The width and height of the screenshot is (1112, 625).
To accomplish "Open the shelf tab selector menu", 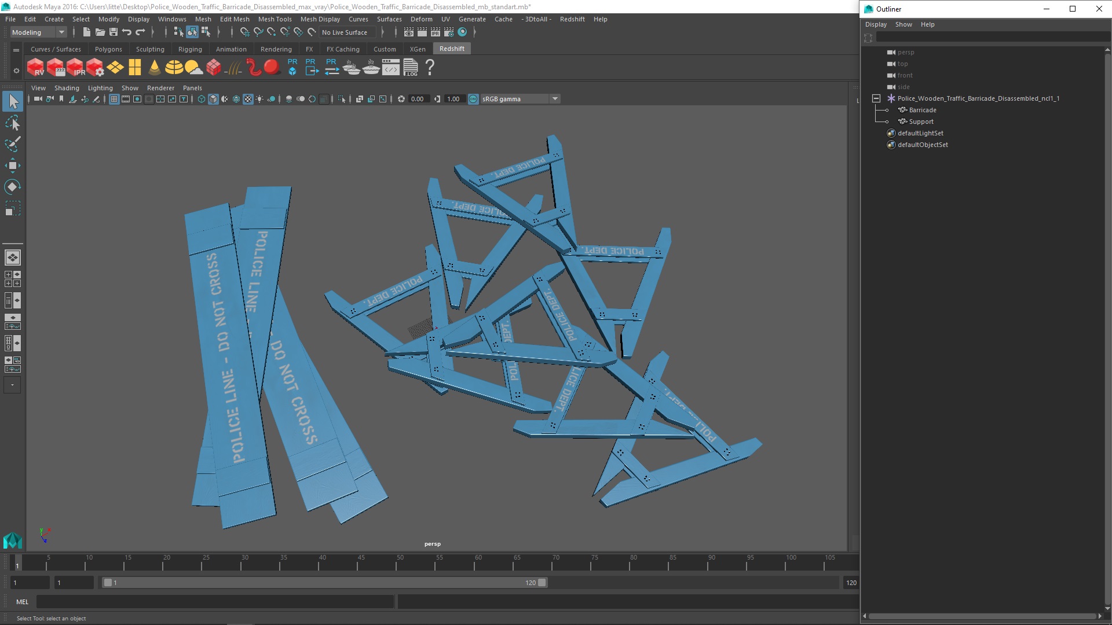I will [x=16, y=50].
